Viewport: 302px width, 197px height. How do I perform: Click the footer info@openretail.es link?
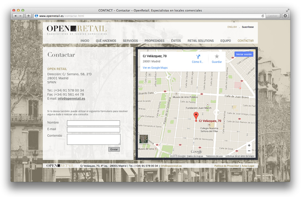pos(171,166)
